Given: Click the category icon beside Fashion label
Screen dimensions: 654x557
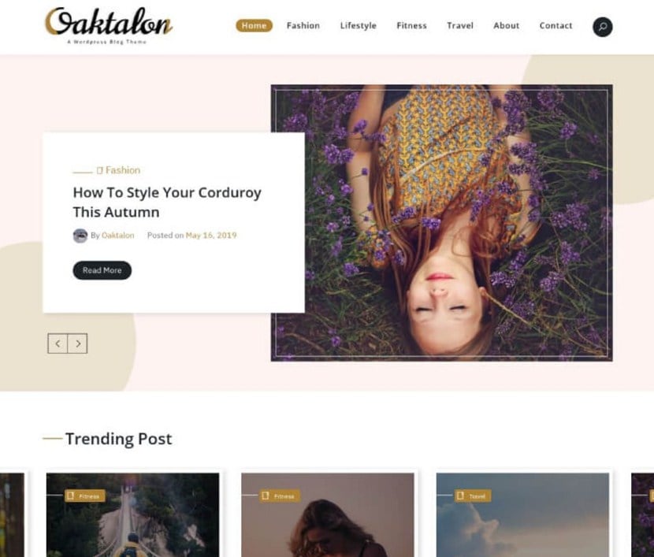Looking at the screenshot, I should pos(100,170).
